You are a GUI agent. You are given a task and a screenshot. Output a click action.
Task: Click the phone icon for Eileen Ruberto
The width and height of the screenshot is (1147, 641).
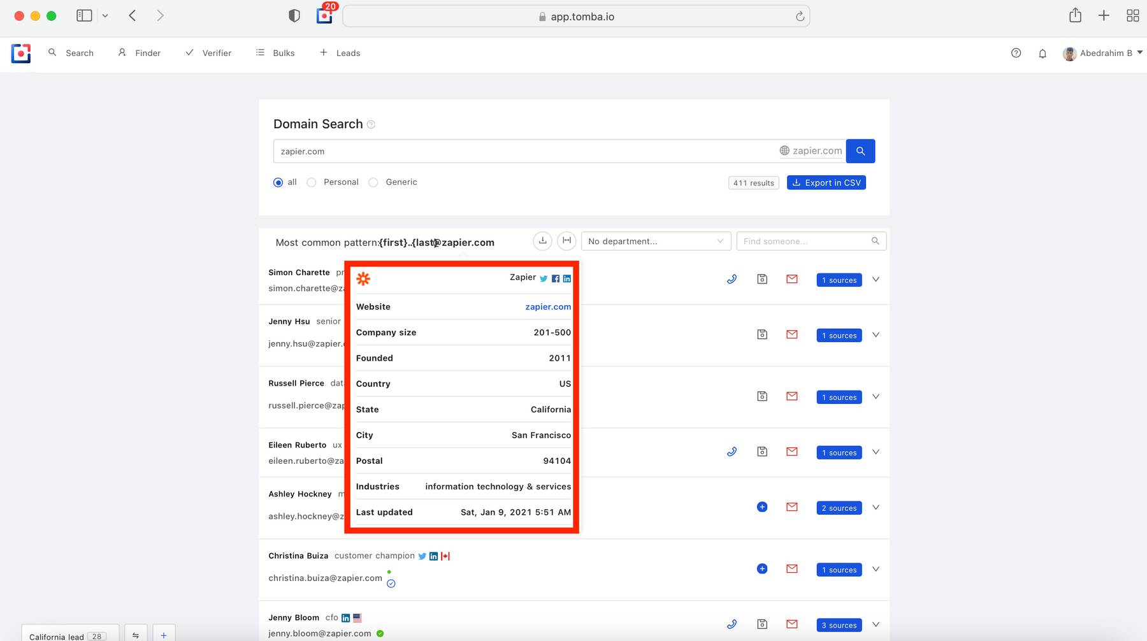pyautogui.click(x=732, y=452)
